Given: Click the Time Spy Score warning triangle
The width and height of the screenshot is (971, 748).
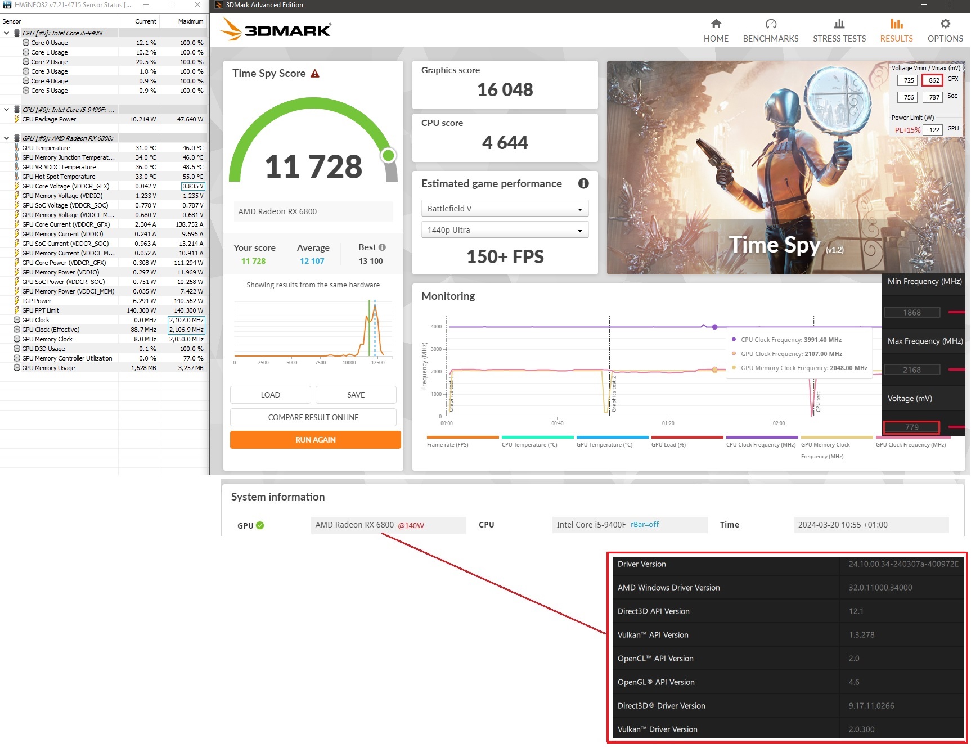Looking at the screenshot, I should coord(315,74).
